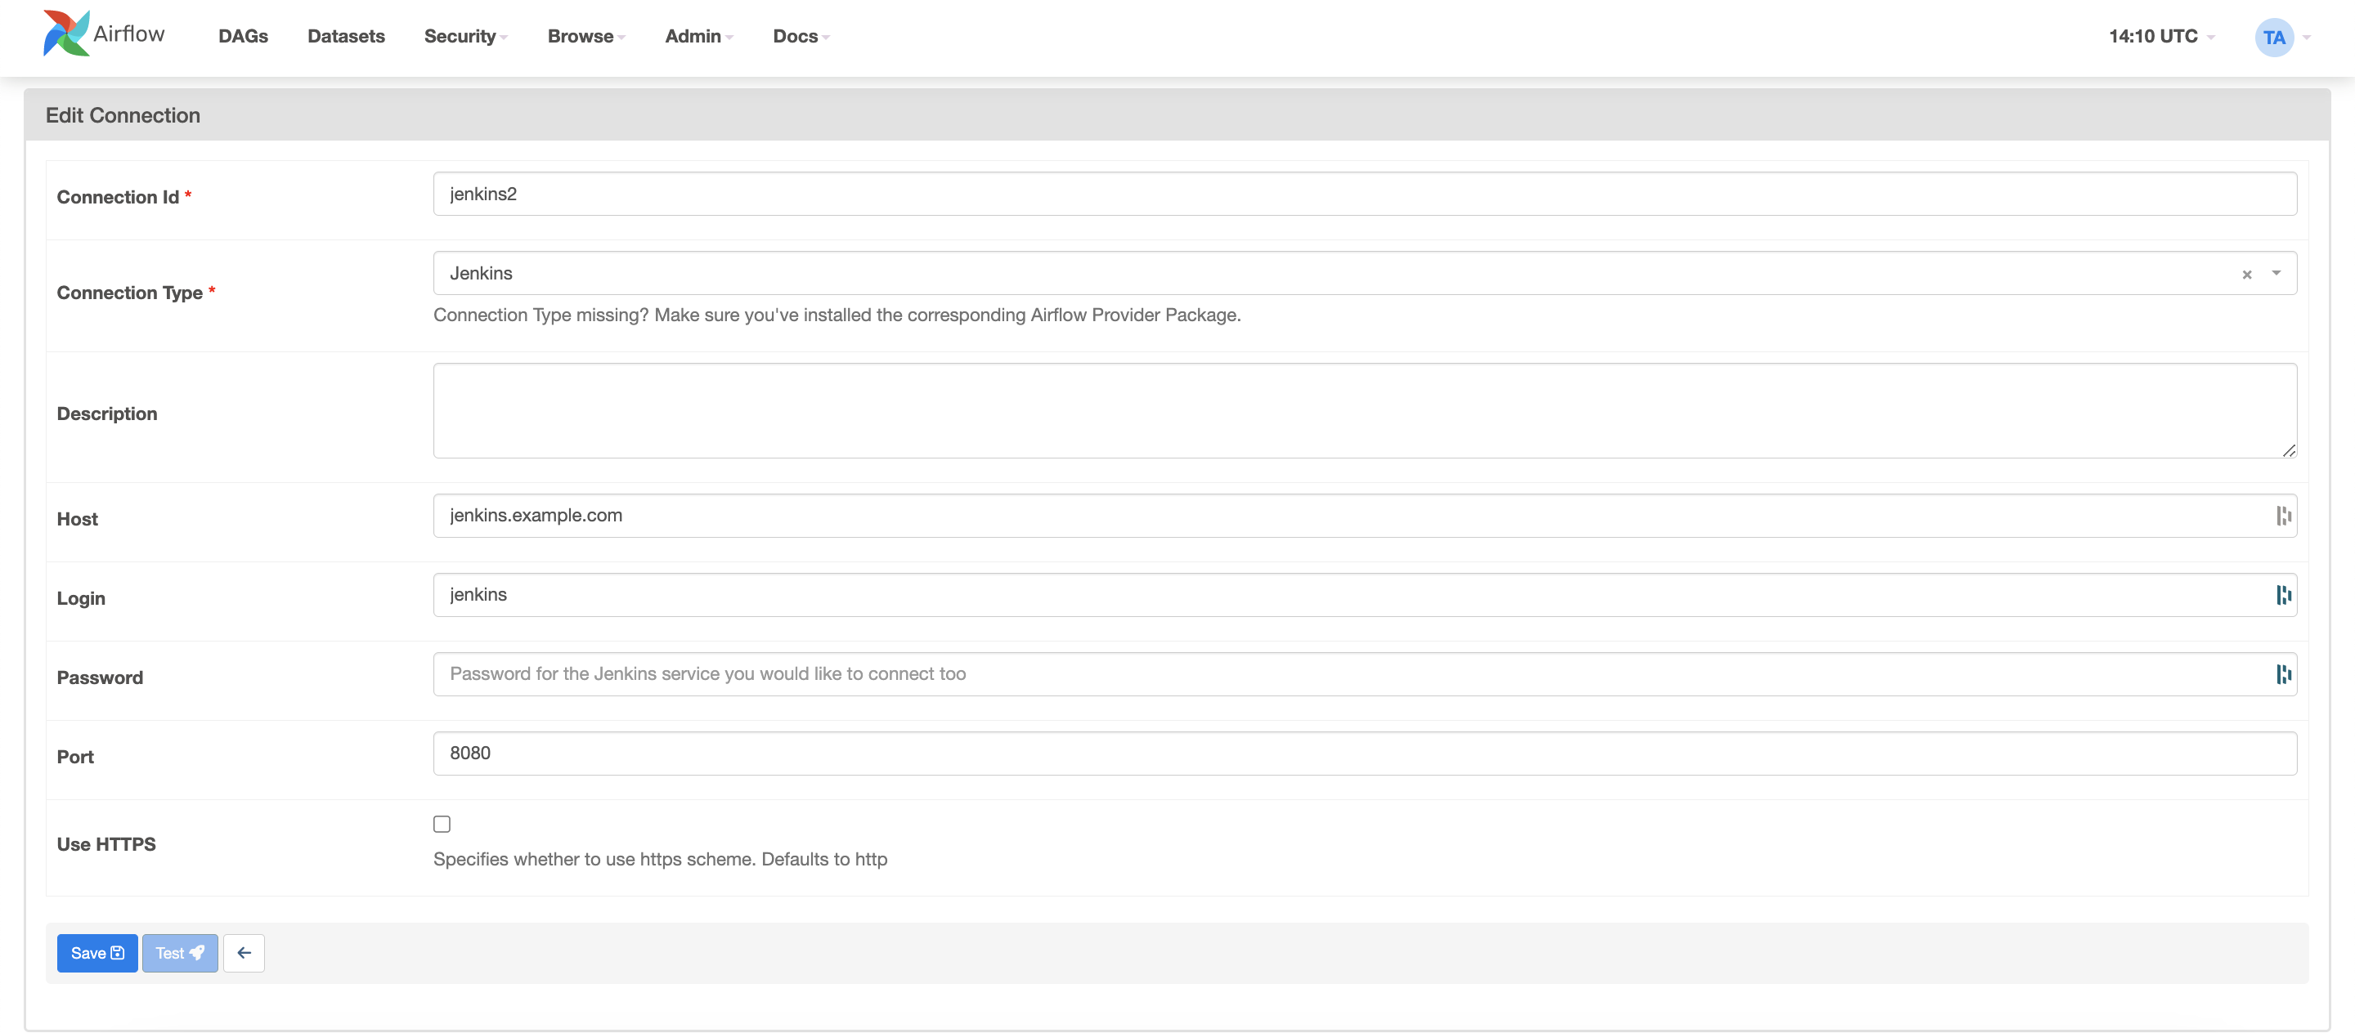The width and height of the screenshot is (2355, 1033).
Task: Focus the Connection Id text field
Action: (x=1364, y=194)
